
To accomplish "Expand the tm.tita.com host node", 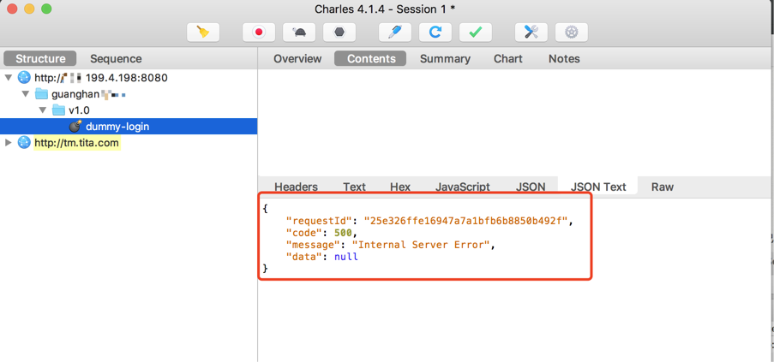I will (9, 143).
